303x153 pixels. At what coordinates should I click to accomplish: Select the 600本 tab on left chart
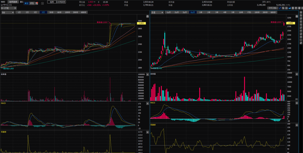(x=83, y=12)
